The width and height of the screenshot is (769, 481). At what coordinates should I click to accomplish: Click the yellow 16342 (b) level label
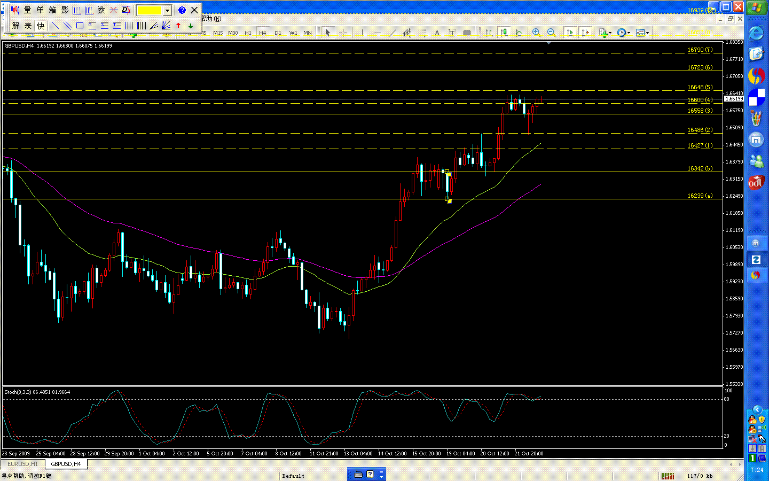(x=700, y=168)
